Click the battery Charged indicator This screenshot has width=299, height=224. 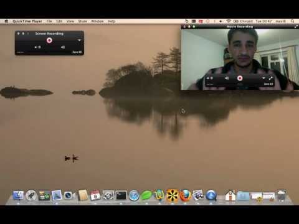click(243, 21)
